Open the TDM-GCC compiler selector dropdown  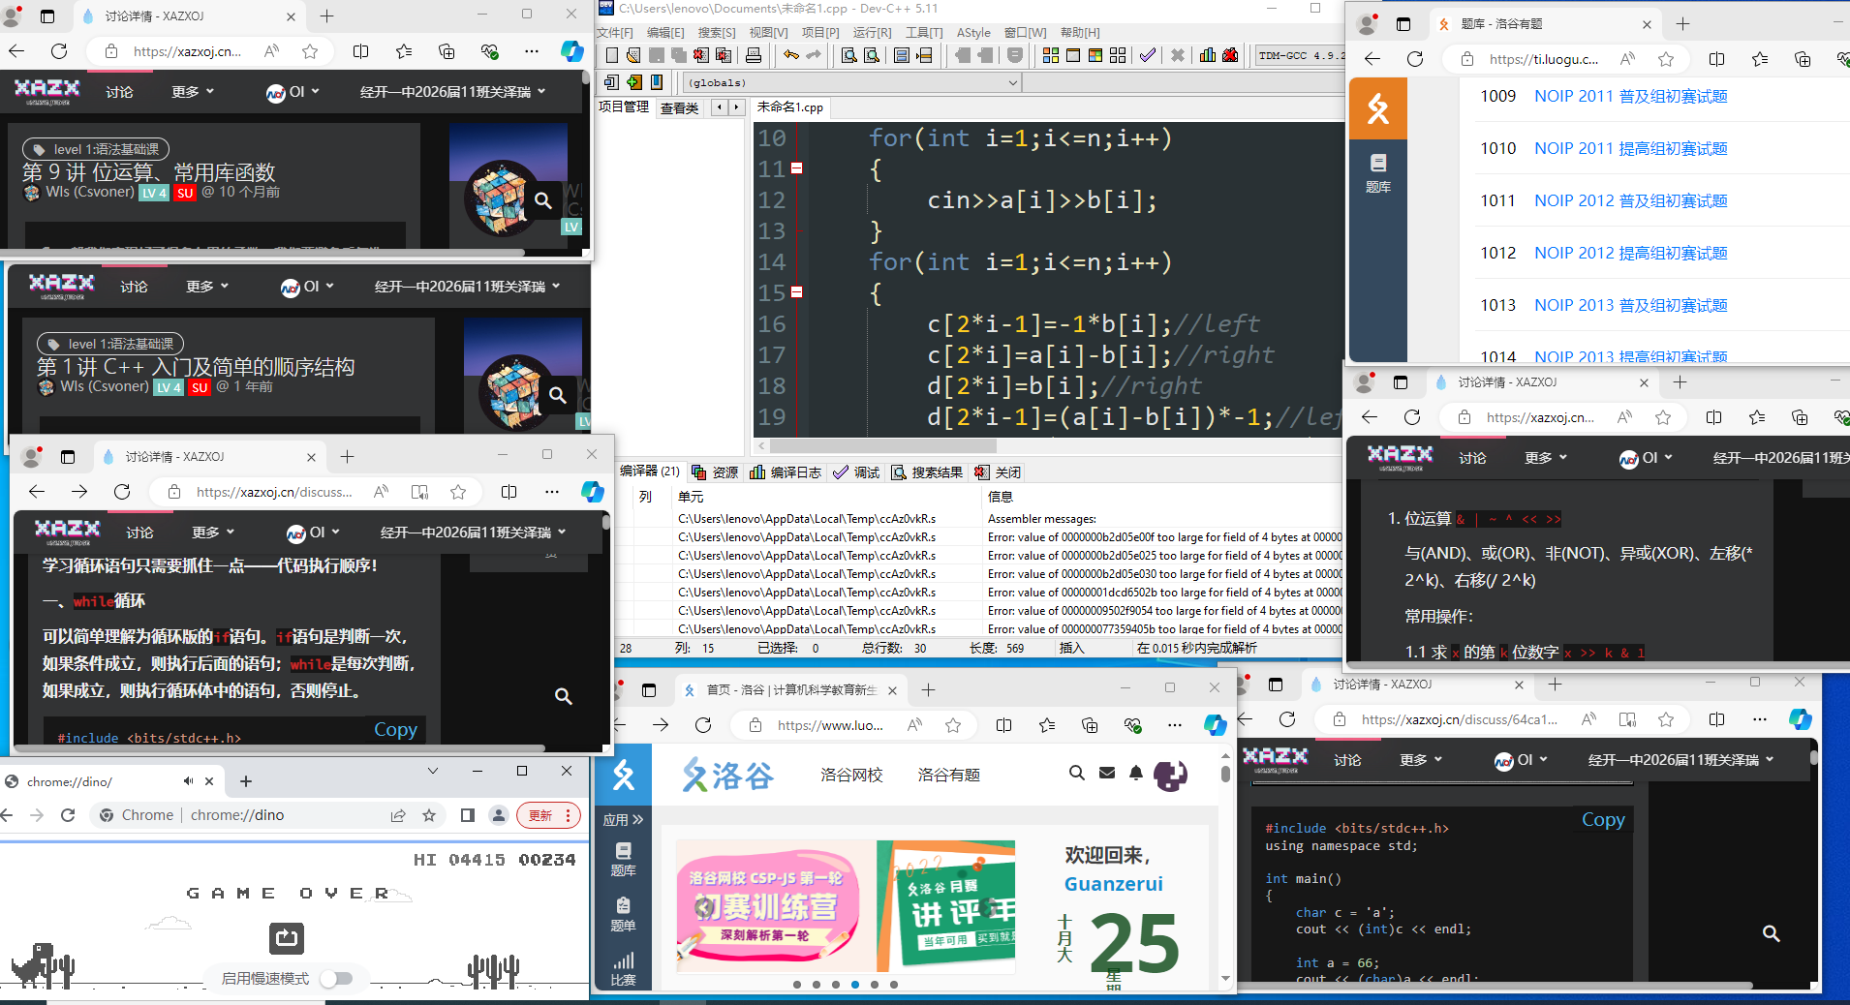point(1300,56)
